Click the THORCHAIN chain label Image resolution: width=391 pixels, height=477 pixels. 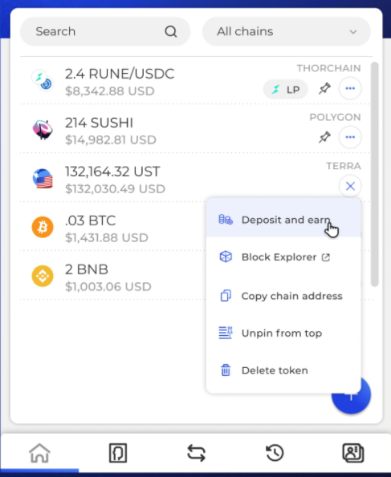[x=329, y=68]
